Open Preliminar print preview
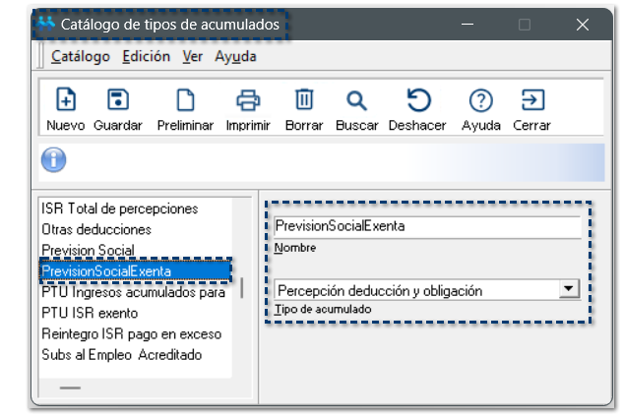This screenshot has width=623, height=417. [x=185, y=100]
